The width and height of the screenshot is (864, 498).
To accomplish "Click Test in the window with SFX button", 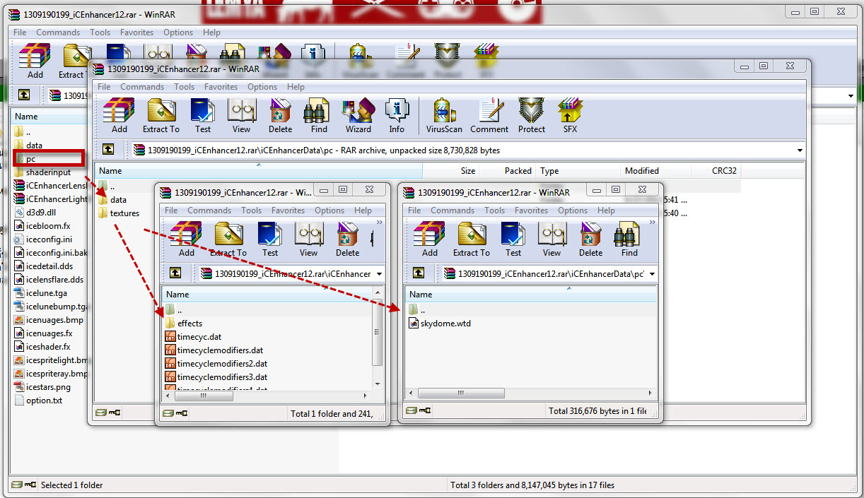I will click(203, 115).
